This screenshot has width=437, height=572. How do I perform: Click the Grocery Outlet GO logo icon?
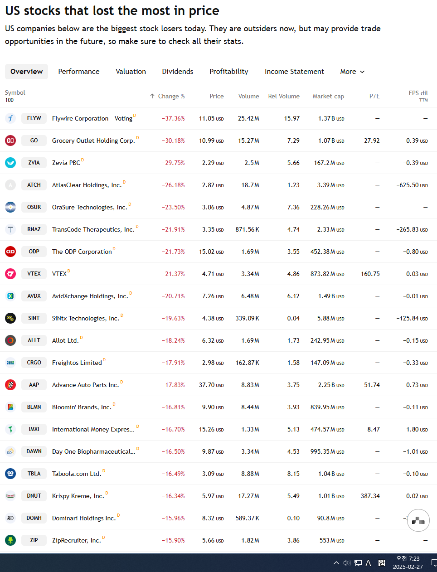[x=10, y=141]
